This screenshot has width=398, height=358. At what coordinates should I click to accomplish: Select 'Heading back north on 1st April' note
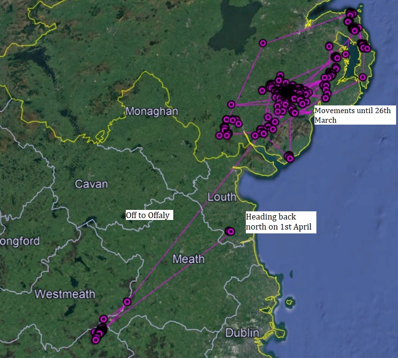coord(280,222)
